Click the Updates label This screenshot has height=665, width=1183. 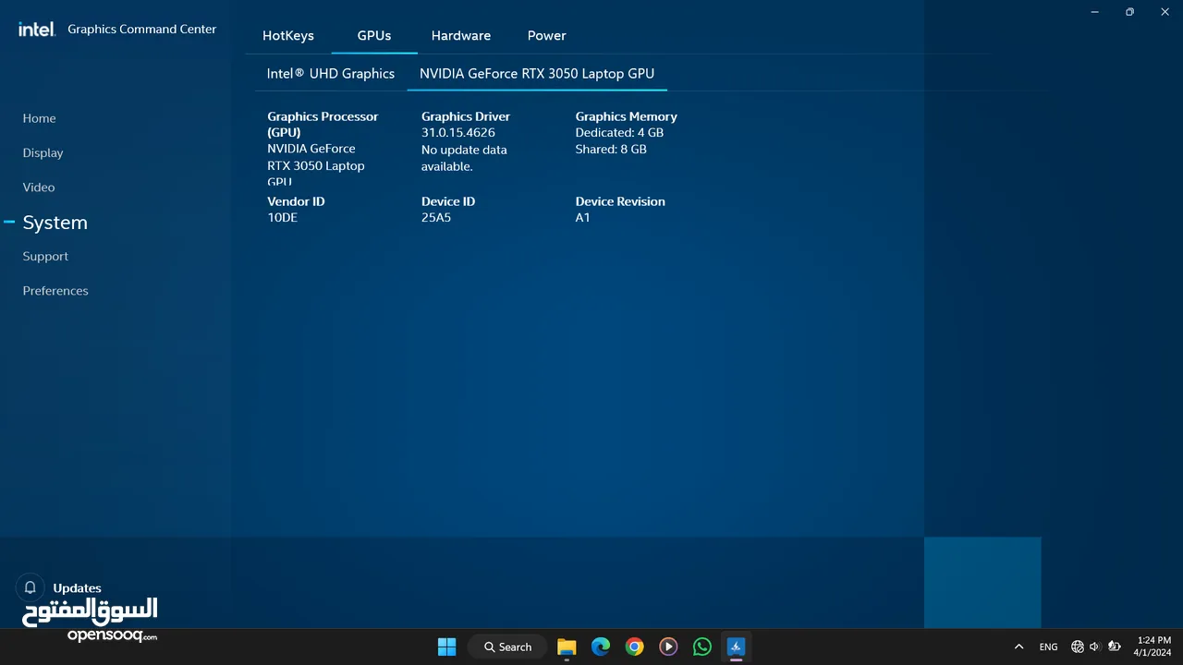tap(77, 587)
